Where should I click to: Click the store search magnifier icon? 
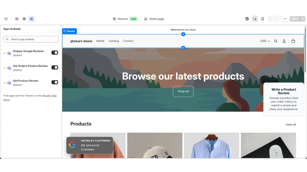pos(276,41)
